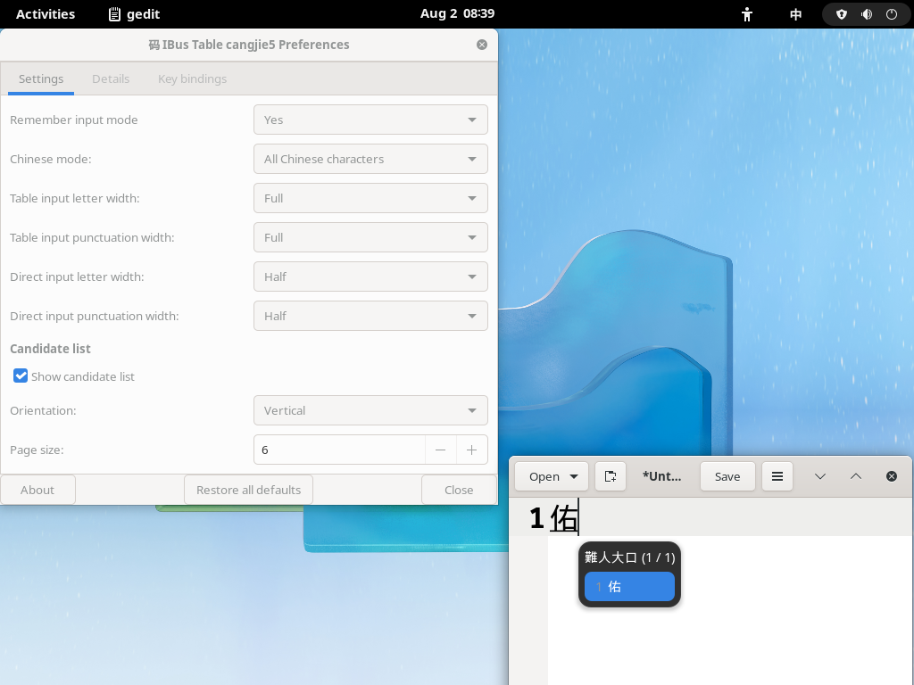Click the security shield icon in top bar

(841, 14)
